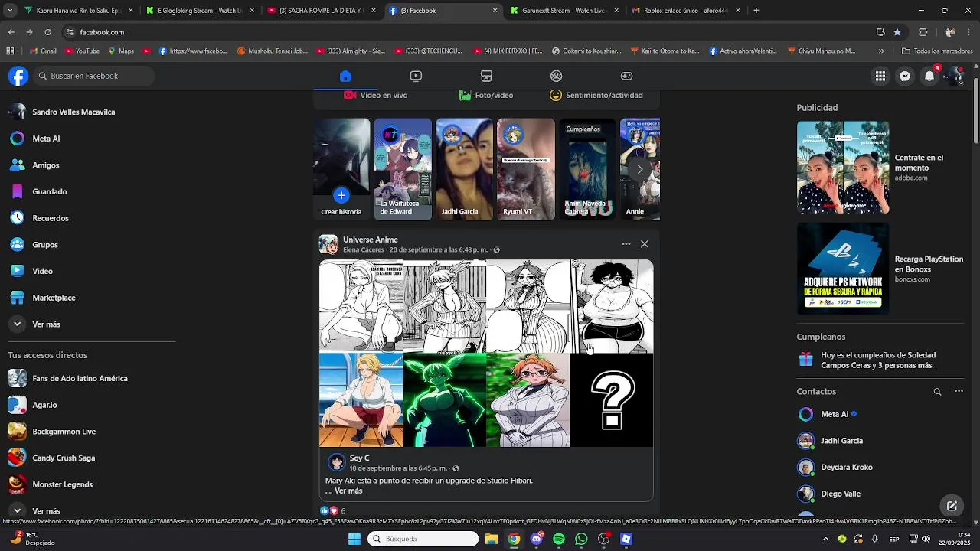Viewport: 980px width, 551px height.
Task: Open a new browser tab
Action: pos(756,11)
